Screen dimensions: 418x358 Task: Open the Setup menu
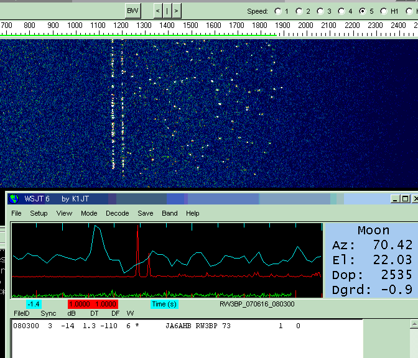point(39,213)
